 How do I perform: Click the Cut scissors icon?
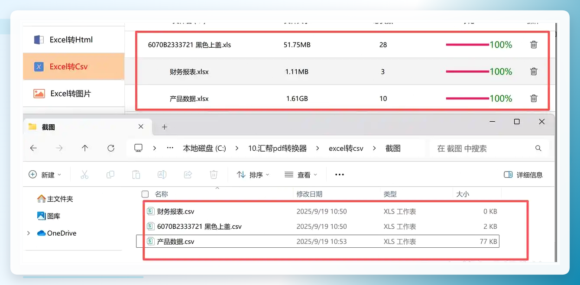point(84,175)
